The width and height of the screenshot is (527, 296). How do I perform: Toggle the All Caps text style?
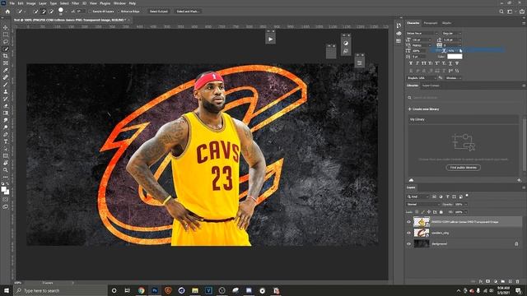pyautogui.click(x=424, y=63)
